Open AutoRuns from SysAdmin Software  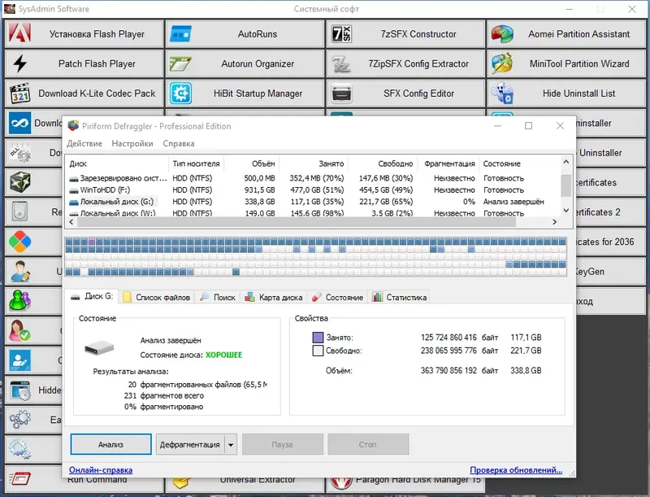(x=245, y=34)
